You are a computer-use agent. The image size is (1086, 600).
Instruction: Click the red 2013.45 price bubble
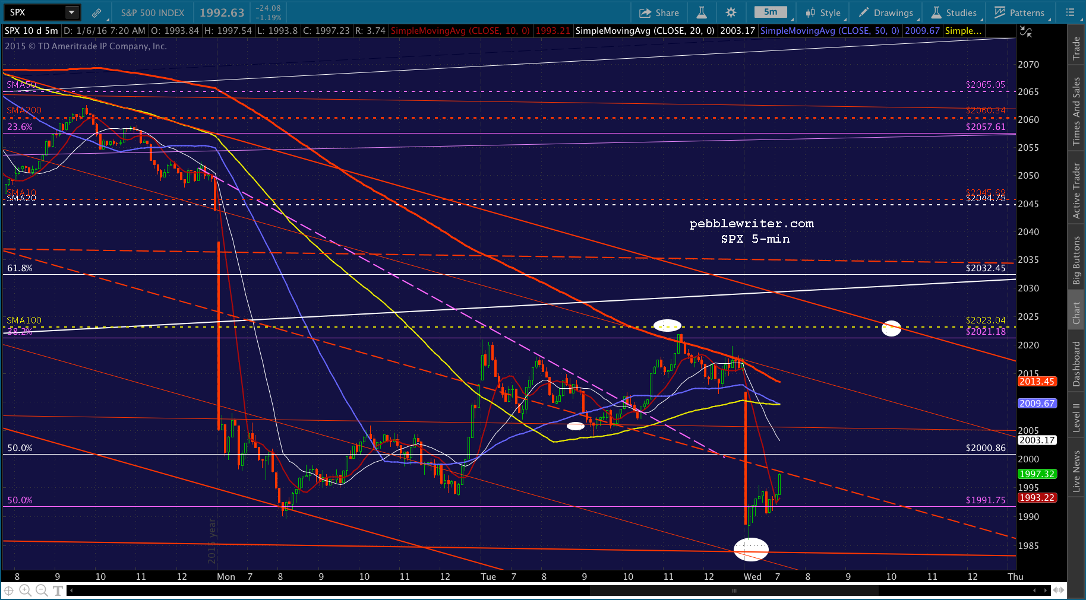[x=1037, y=382]
